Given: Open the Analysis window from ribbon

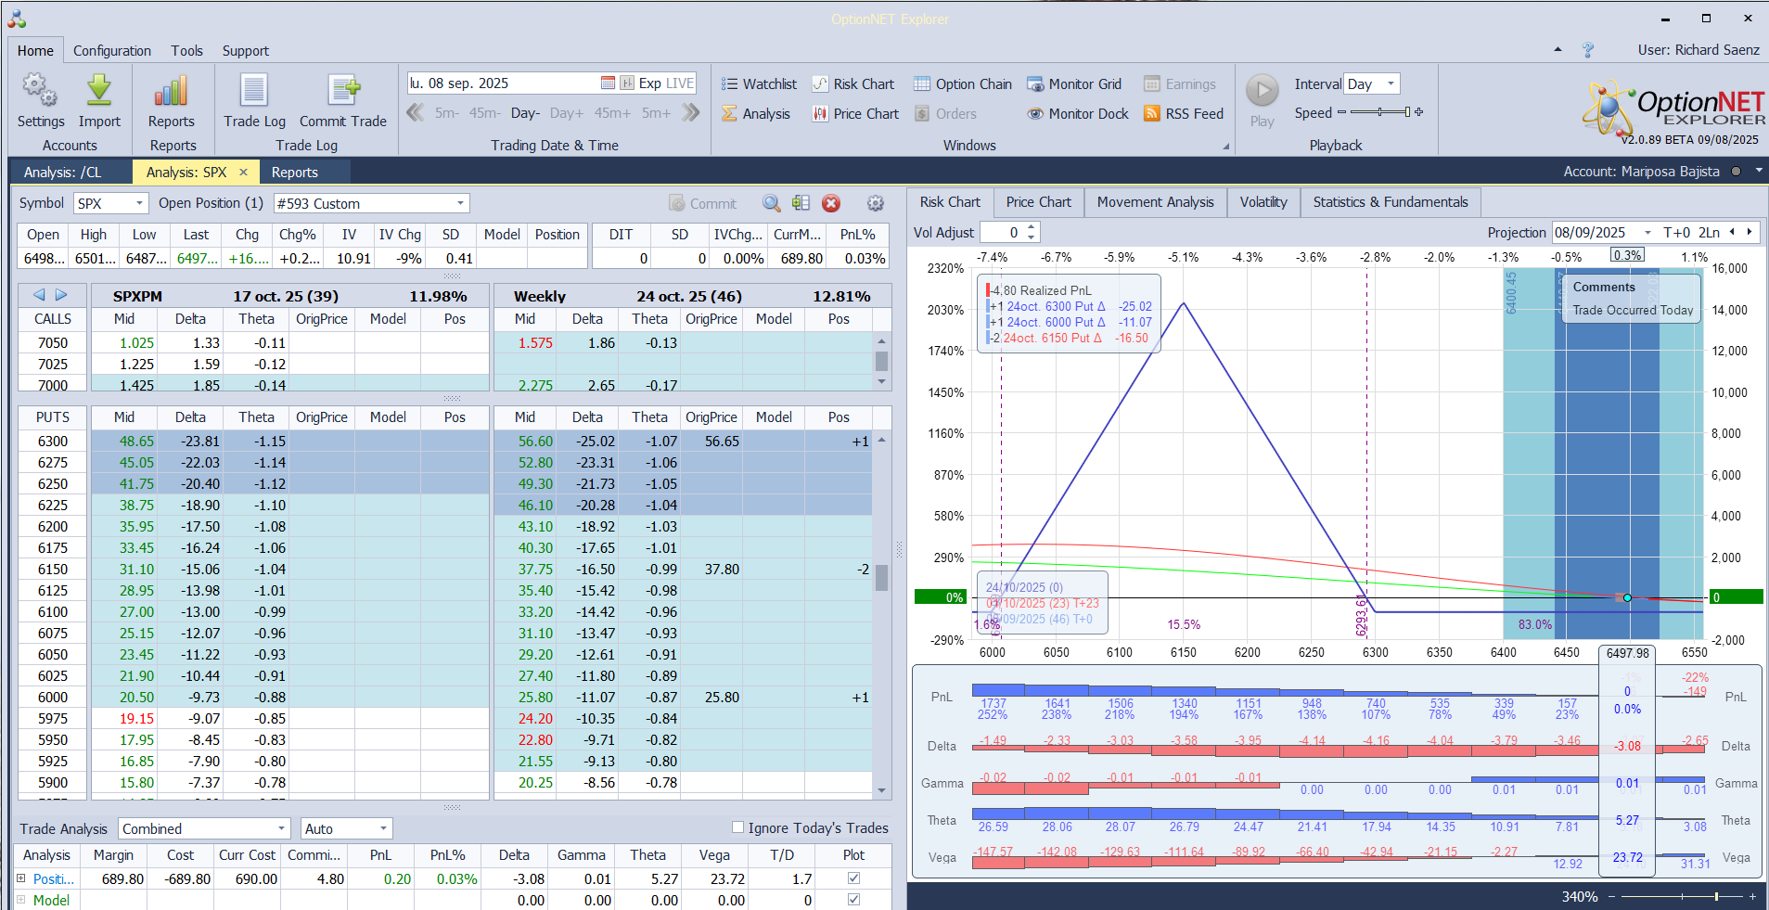Looking at the screenshot, I should (x=756, y=114).
